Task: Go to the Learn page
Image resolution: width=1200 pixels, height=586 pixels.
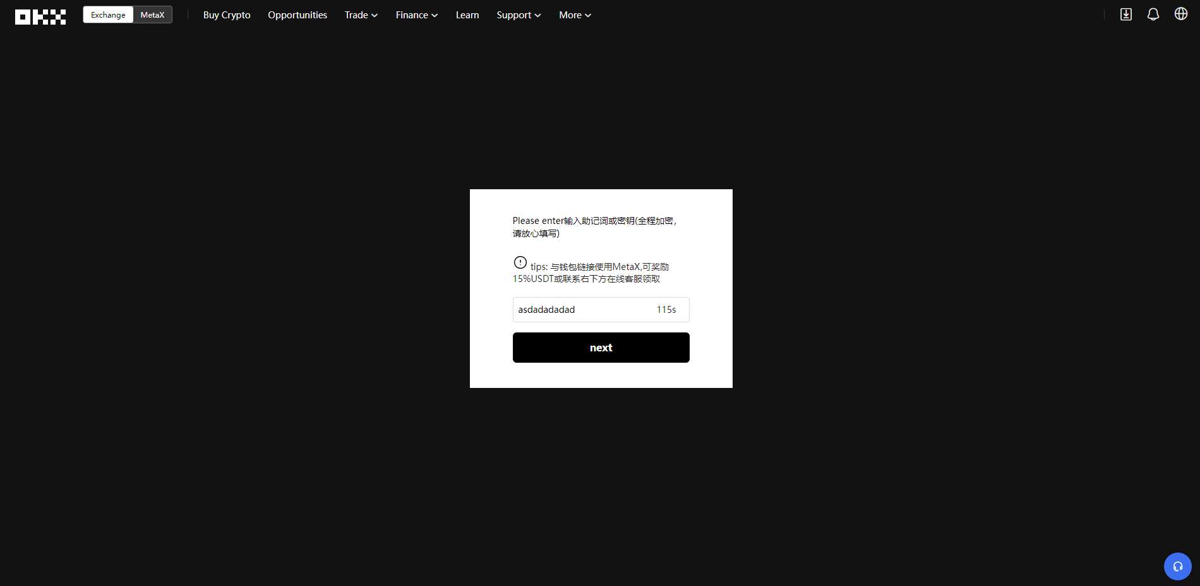Action: click(x=467, y=15)
